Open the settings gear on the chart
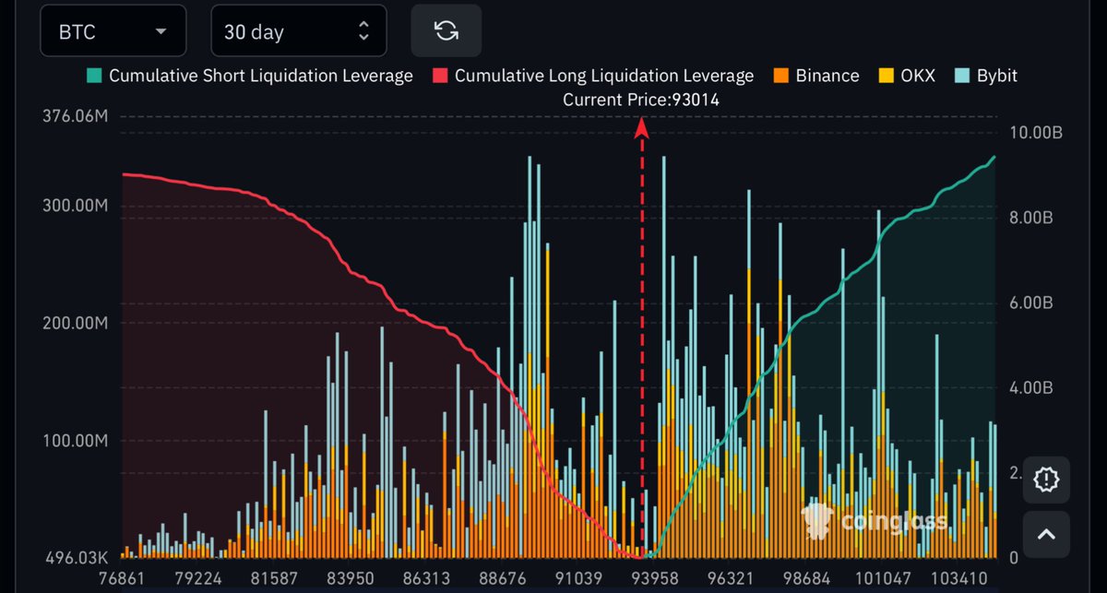This screenshot has width=1107, height=593. tap(1045, 480)
